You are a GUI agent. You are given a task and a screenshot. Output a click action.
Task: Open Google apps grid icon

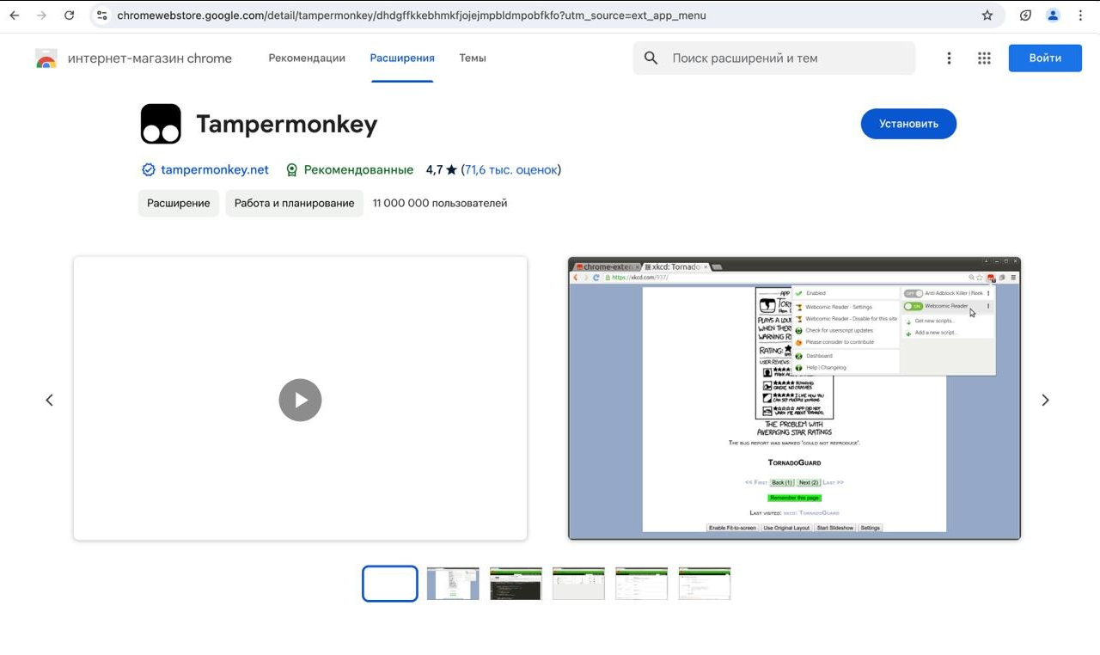(984, 58)
